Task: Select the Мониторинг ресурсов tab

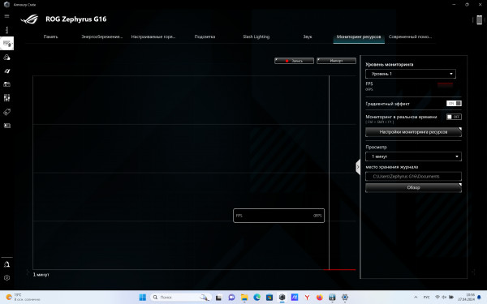Action: (x=359, y=36)
